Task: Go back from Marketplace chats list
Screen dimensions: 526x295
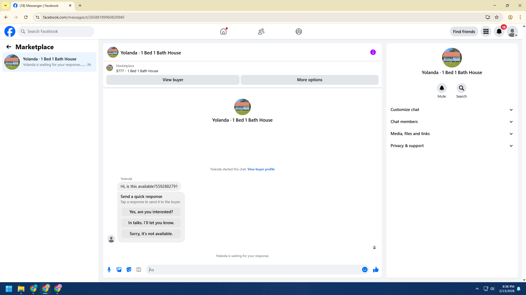Action: [x=8, y=47]
